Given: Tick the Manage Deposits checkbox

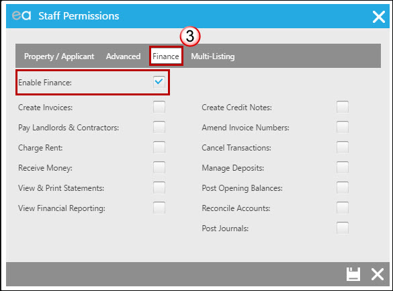Looking at the screenshot, I should pos(343,167).
